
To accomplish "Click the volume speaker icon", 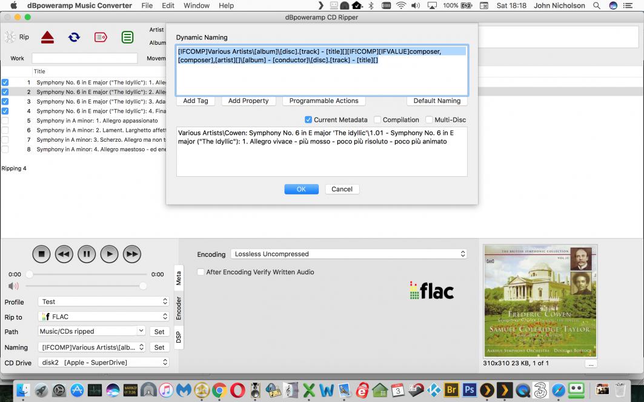I will 13,286.
